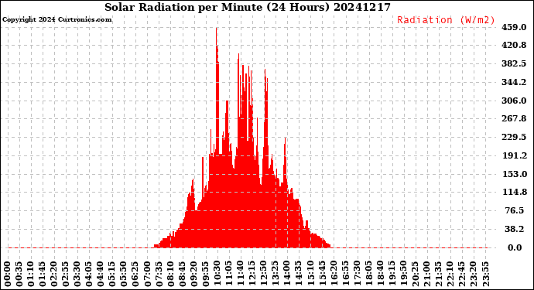This screenshot has height=290, width=534.
Task: Click the 344.2 y-axis value
Action: tap(514, 83)
